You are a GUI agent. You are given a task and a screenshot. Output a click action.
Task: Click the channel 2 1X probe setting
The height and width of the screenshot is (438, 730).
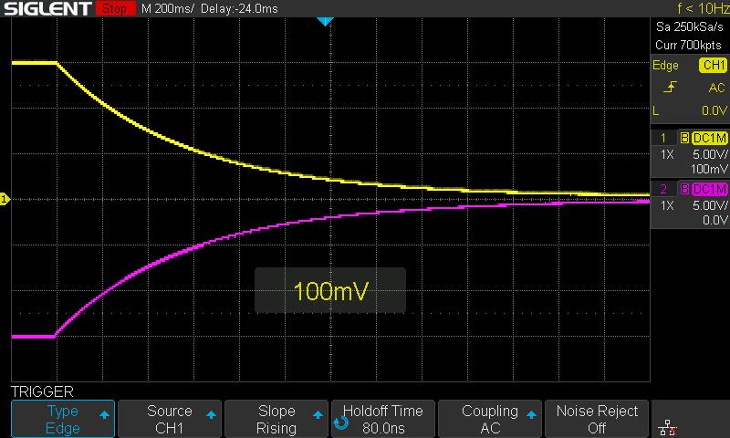(x=667, y=205)
